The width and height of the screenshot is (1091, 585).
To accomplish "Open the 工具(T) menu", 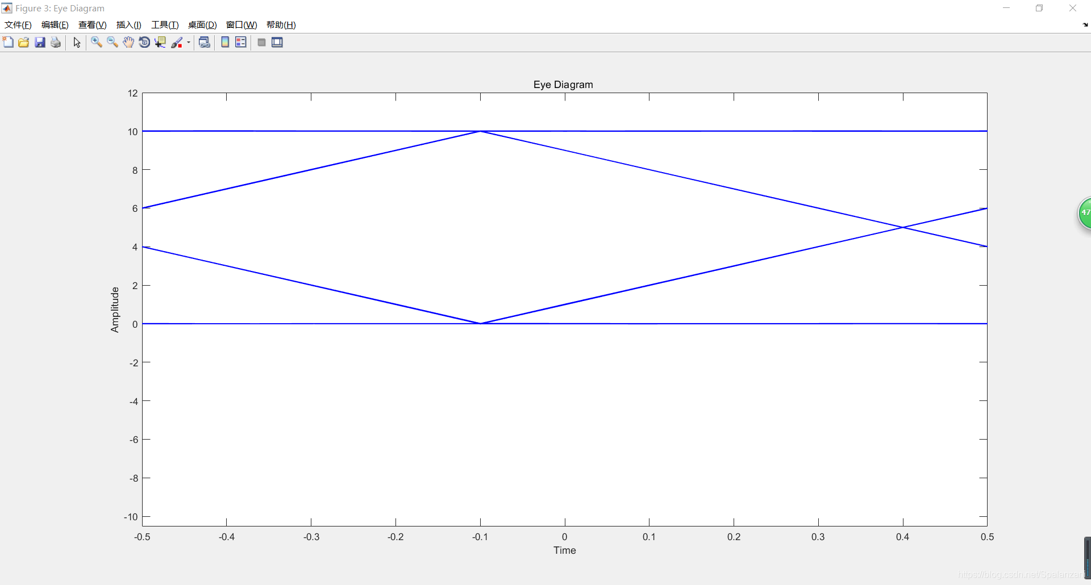I will [165, 25].
